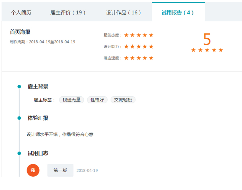Click the 性格好 employer tag
The width and height of the screenshot is (242, 190).
click(97, 100)
